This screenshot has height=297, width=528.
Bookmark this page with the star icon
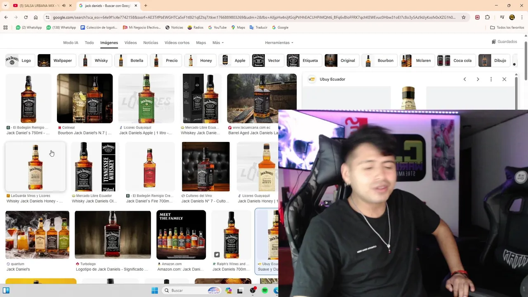(464, 17)
